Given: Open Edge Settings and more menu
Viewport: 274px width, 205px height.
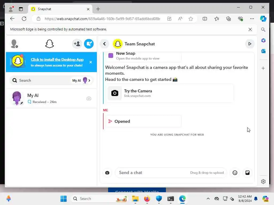Looking at the screenshot, I should [x=252, y=19].
